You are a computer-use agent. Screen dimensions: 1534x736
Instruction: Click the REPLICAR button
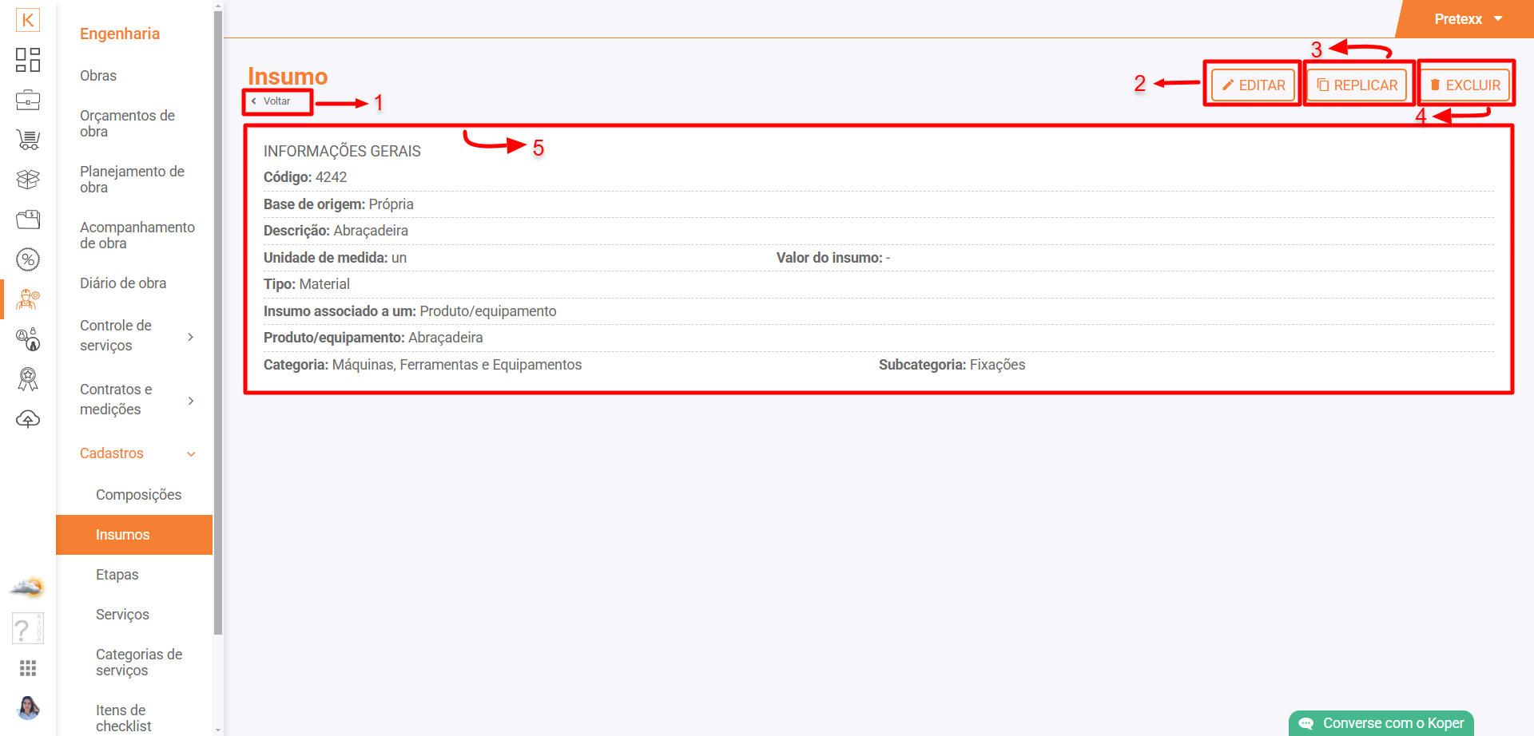pyautogui.click(x=1357, y=85)
